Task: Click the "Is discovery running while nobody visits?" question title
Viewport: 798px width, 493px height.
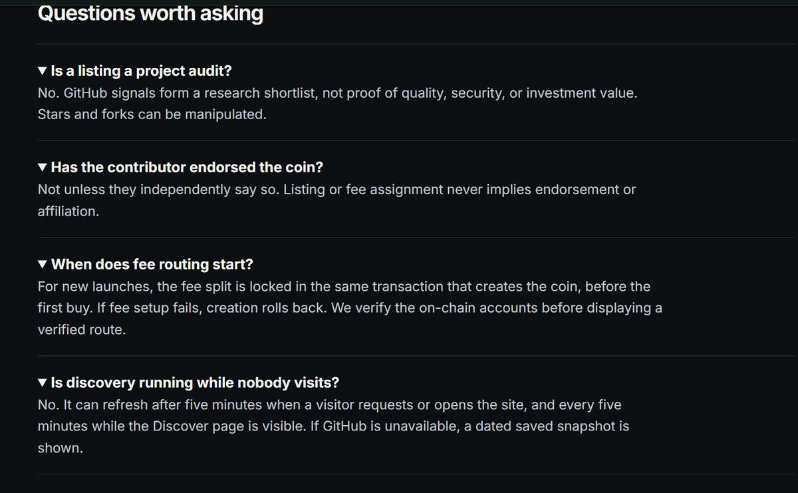Action: pos(195,383)
